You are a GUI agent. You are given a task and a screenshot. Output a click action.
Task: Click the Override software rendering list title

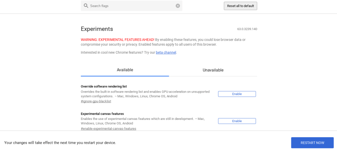(x=104, y=86)
